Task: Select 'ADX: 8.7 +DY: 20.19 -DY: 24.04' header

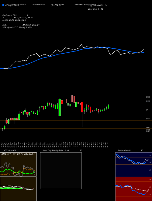Action: pos(18,154)
